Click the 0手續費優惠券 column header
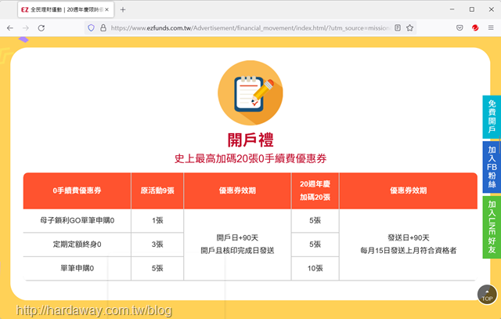The height and width of the screenshot is (319, 501). 77,190
